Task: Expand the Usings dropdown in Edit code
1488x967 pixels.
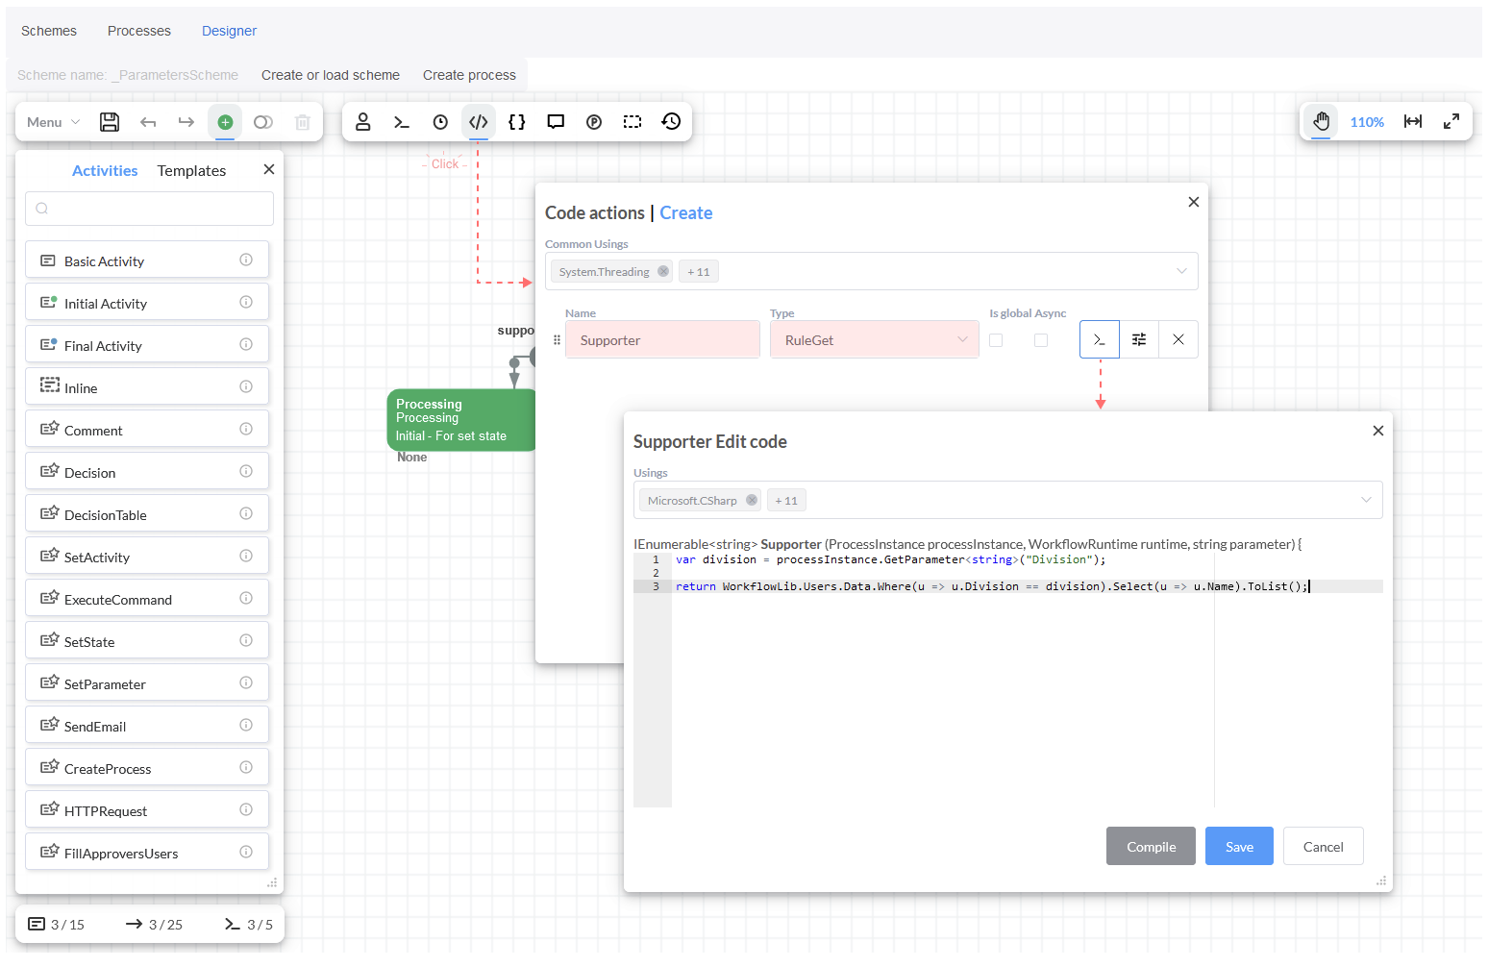Action: click(1366, 500)
